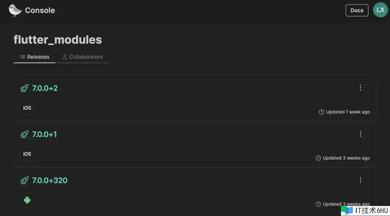Click the Shorebird bird logo
Screen dimensions: 390x216
15,10
